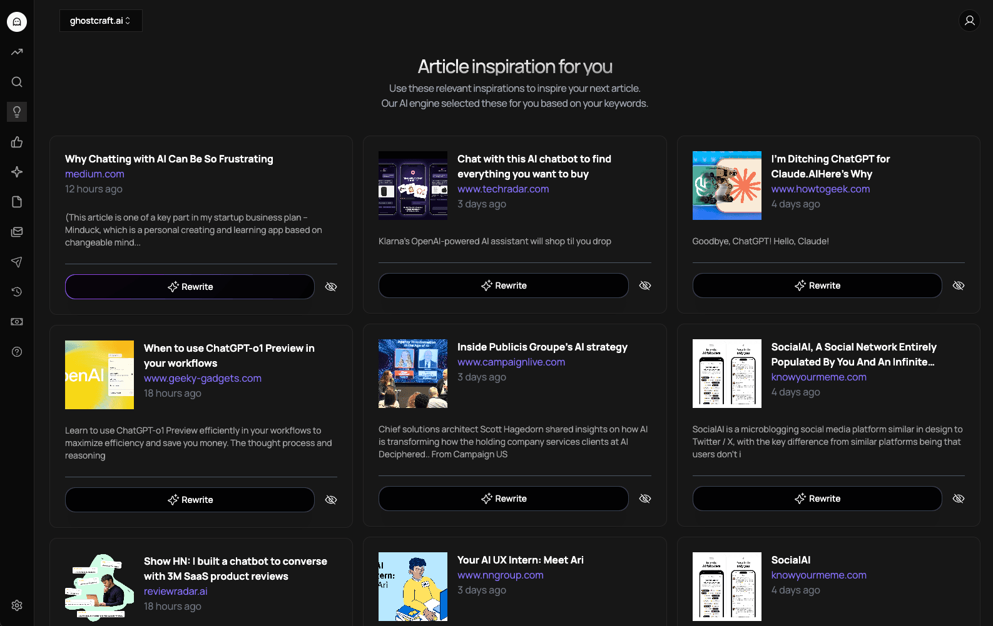Rewrite the 'I'm Ditching ChatGPT' article
Screen dimensions: 993x626
coord(817,286)
